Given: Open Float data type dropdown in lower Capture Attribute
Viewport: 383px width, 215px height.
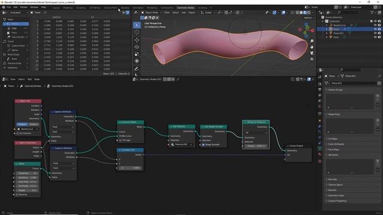Looking at the screenshot, I should tap(63, 163).
